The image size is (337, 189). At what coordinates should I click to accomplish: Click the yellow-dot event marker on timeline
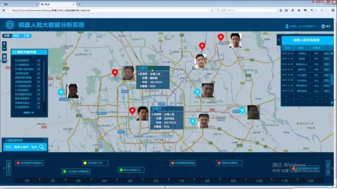click(95, 163)
